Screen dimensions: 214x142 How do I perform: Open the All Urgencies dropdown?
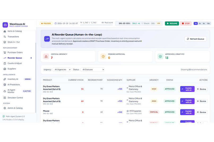[62, 70]
